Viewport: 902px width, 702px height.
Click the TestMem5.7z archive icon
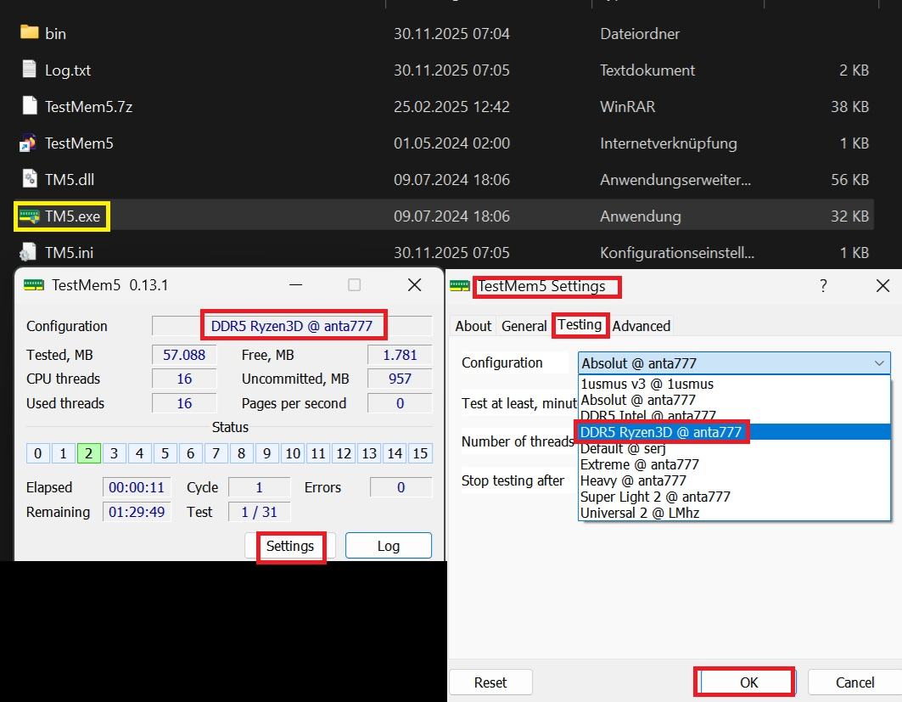[x=29, y=106]
